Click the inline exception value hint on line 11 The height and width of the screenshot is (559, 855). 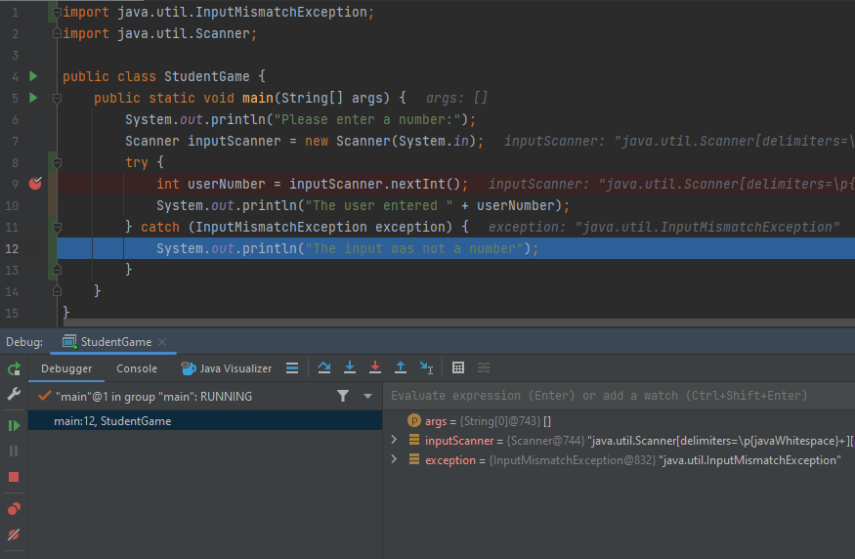(x=663, y=227)
